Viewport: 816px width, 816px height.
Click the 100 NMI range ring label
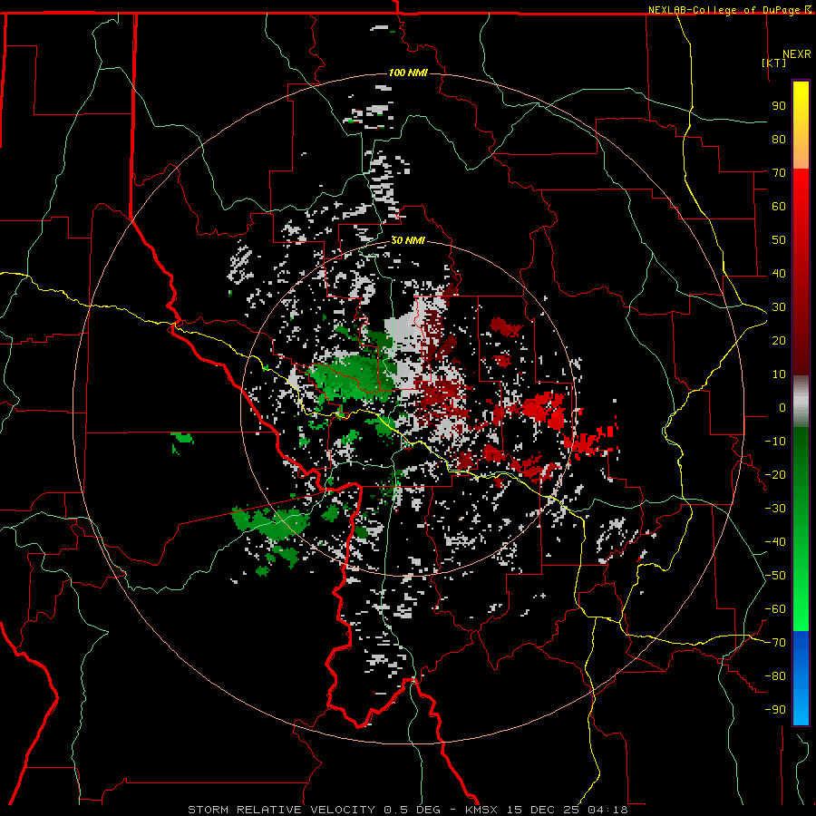click(408, 73)
